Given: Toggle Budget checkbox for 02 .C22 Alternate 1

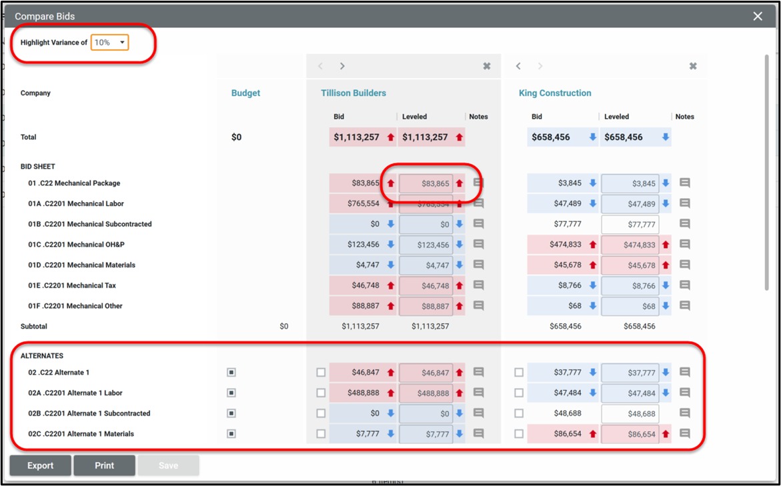Looking at the screenshot, I should pyautogui.click(x=231, y=373).
